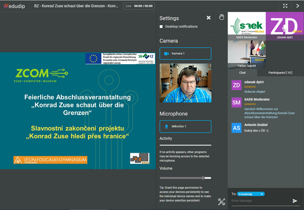Viewport: 304px width, 210px height.
Task: Open the Mikrofon 1 microphone dropdown
Action: point(185,127)
